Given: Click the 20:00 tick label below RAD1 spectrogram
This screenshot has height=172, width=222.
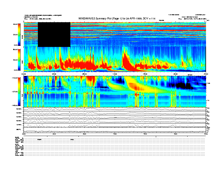Looking at the screenshot, I should (175, 74).
